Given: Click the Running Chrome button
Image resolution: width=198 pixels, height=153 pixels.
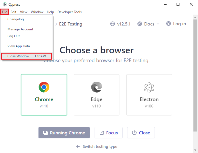Looking at the screenshot, I should pyautogui.click(x=64, y=133).
